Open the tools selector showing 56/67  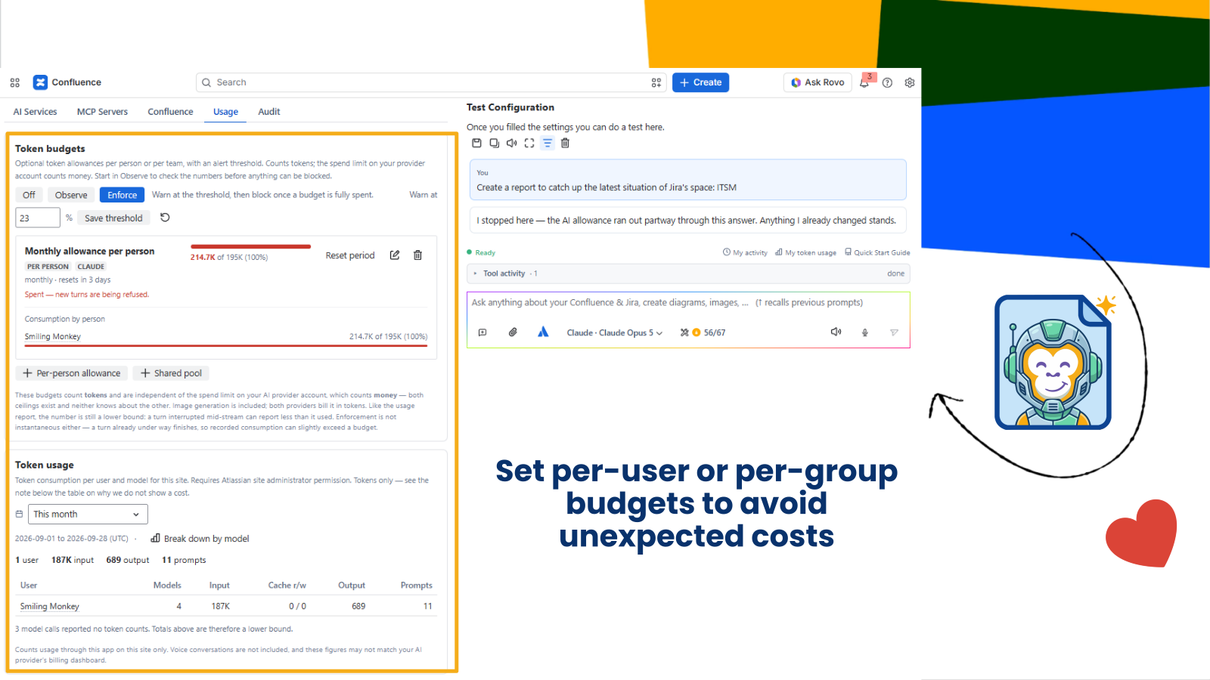703,332
